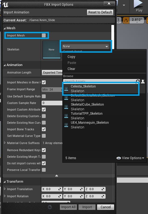
Task: Click the SkeletalCube_Skeleton asset icon
Action: [x=66, y=107]
